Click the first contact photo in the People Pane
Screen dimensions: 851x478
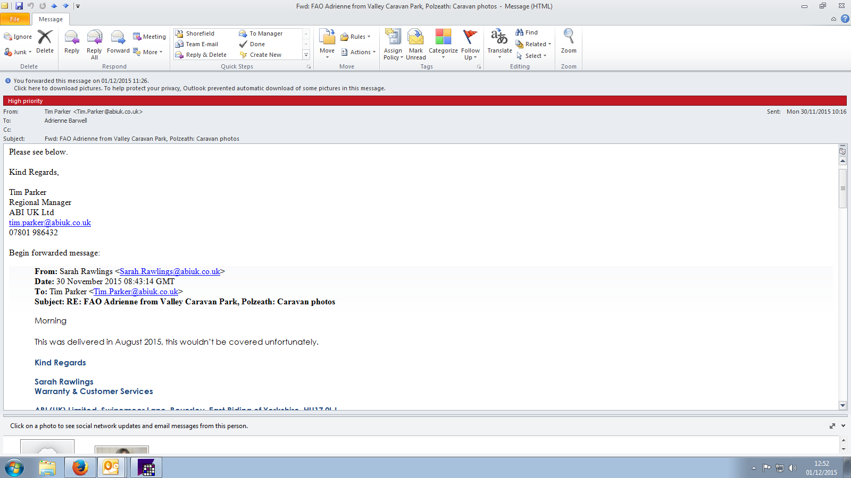pos(47,447)
